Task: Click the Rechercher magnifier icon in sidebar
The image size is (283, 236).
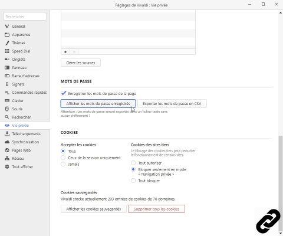Action: click(x=7, y=117)
